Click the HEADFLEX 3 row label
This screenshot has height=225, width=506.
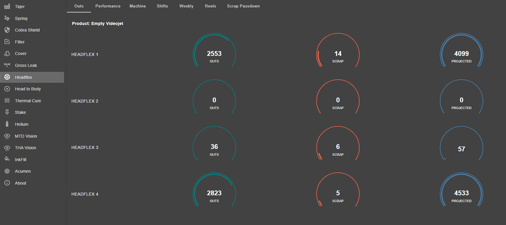tap(85, 147)
